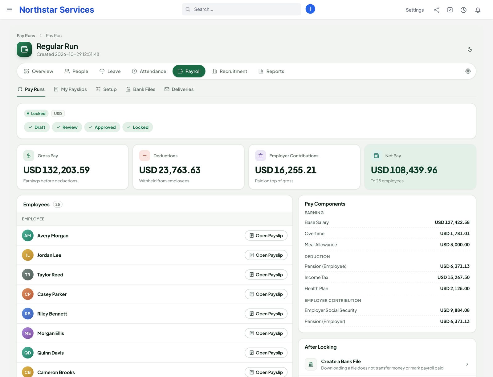Open the share icon in header
The image size is (493, 377).
coord(437,10)
